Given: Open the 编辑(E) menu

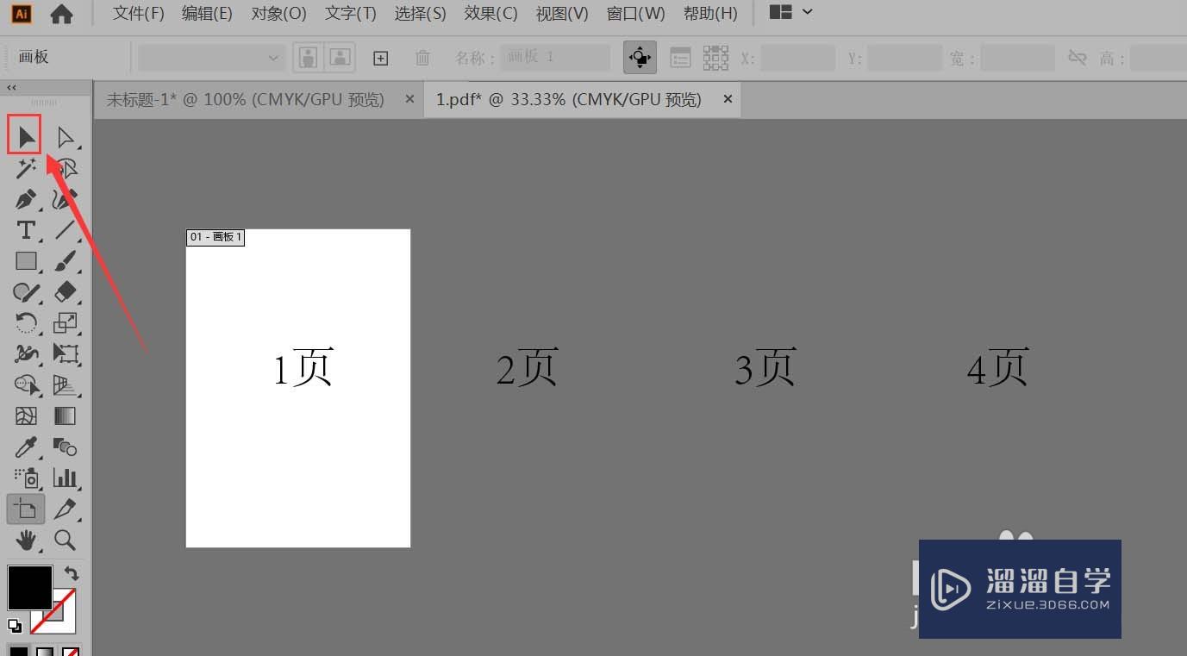Looking at the screenshot, I should [x=207, y=13].
